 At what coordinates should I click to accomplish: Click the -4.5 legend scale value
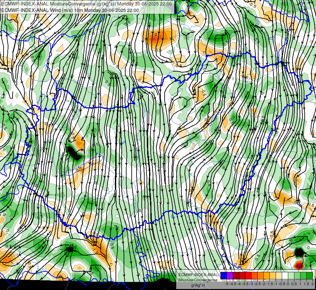(x=233, y=284)
